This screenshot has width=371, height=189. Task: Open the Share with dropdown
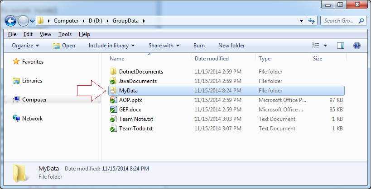[x=164, y=46]
